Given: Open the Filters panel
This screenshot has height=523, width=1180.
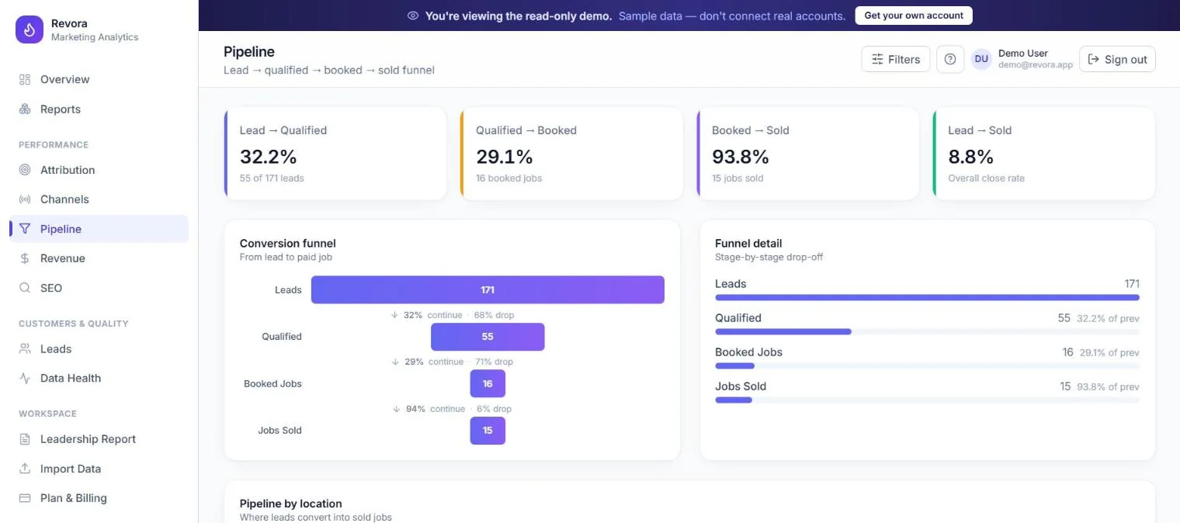Looking at the screenshot, I should pos(896,59).
